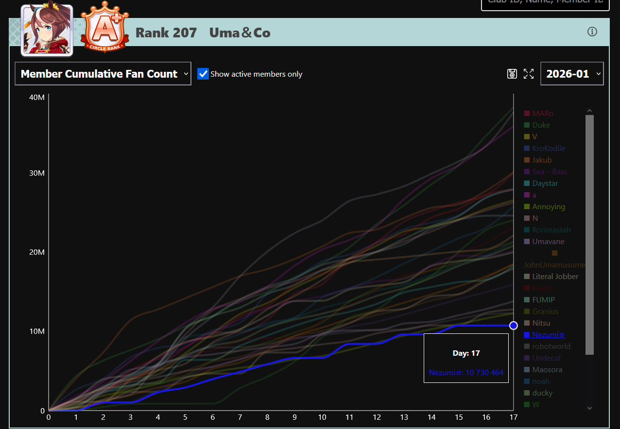Toggle V series in legend
The image size is (620, 429).
531,137
